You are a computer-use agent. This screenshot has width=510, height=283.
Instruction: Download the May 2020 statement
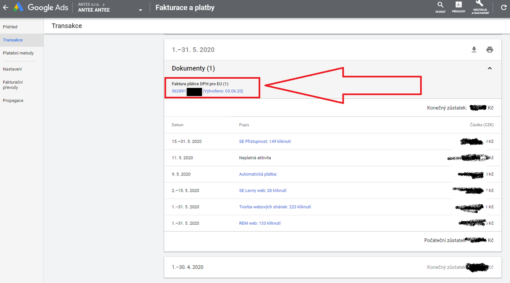[x=474, y=50]
